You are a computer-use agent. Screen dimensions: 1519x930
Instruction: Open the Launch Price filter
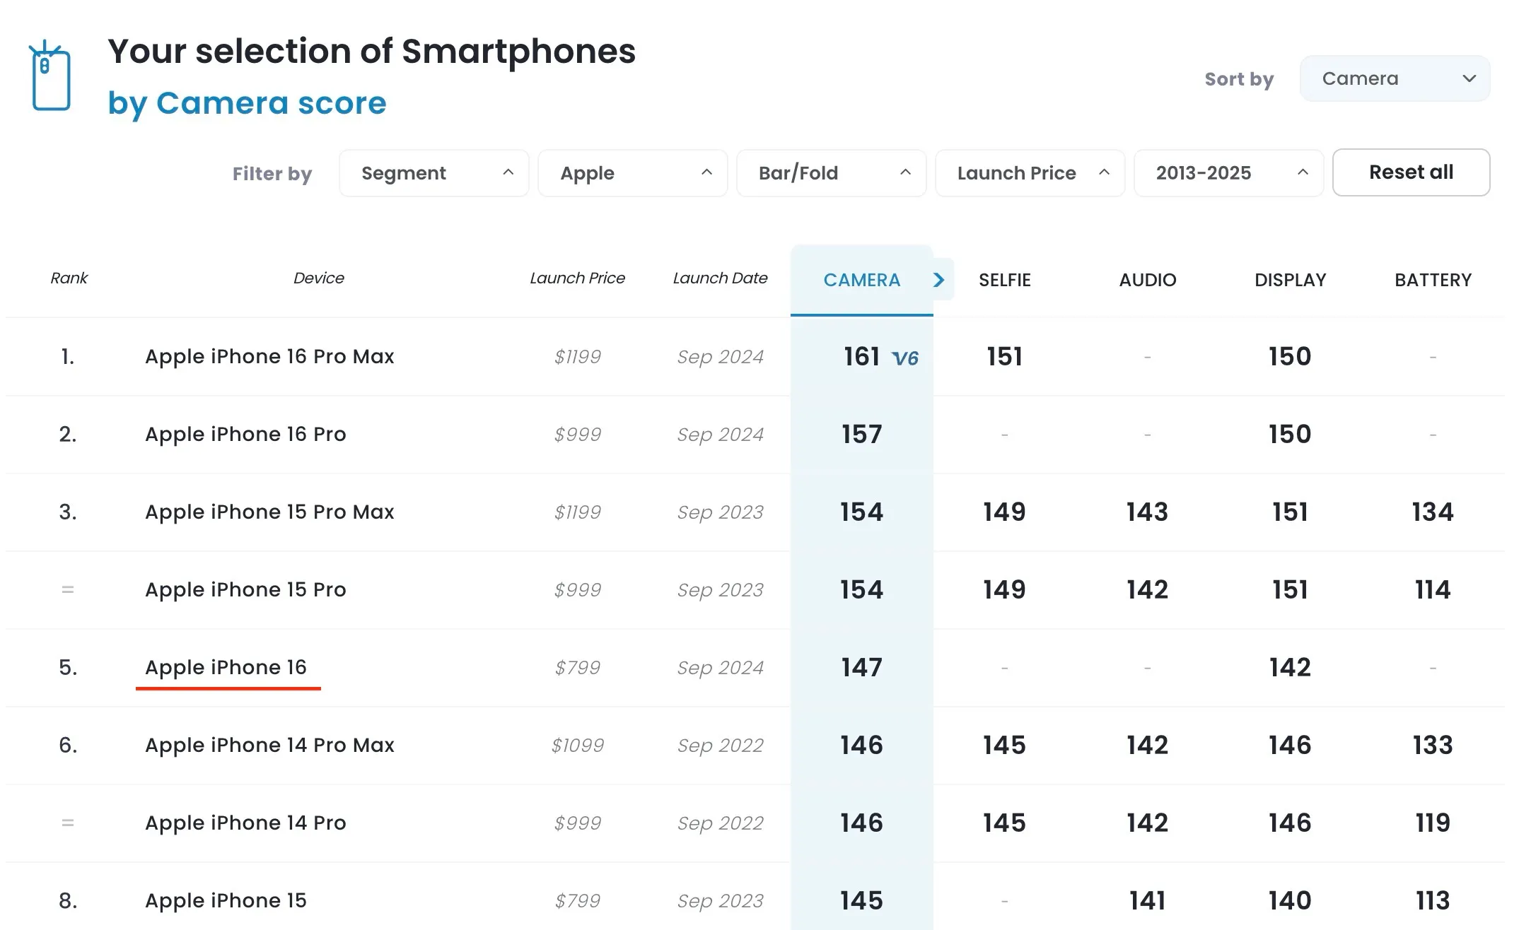click(1030, 173)
